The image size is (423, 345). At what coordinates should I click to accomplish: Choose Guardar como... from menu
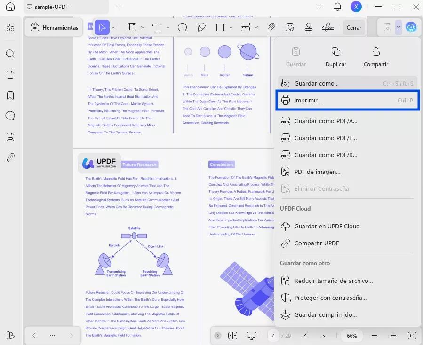click(347, 84)
